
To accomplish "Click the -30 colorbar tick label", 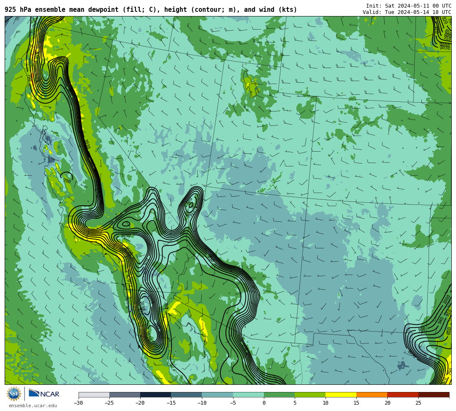I will (78, 403).
